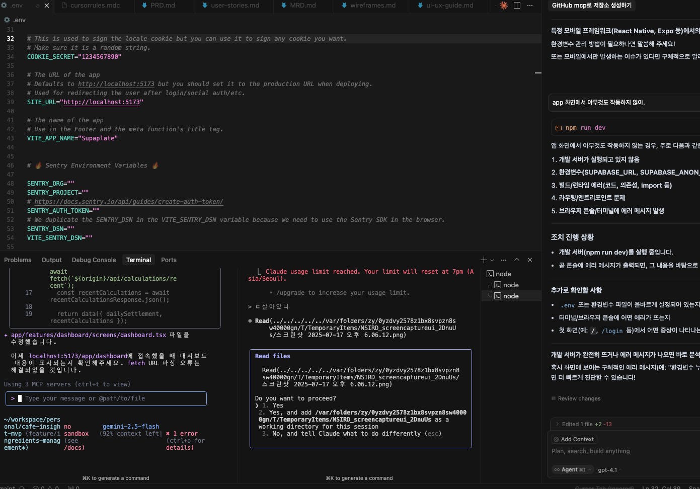
Task: Click localhost link in the Defaults comment line
Action: click(116, 84)
